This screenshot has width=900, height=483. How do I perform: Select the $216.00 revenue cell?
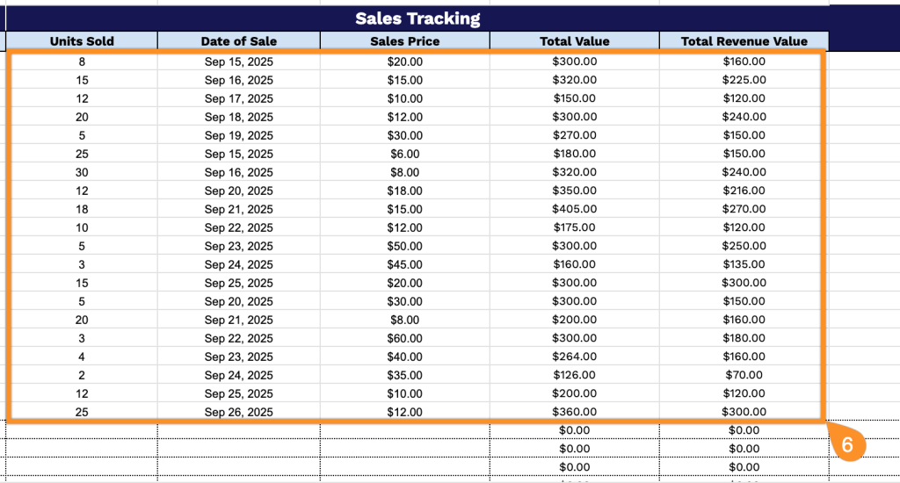pos(744,191)
